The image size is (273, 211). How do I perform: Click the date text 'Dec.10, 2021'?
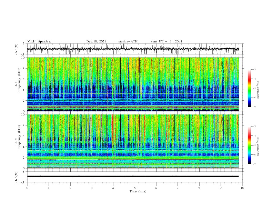coord(96,41)
